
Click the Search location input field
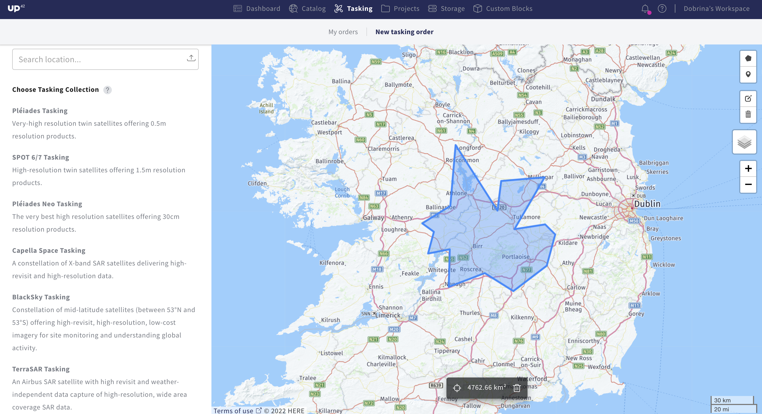coord(98,59)
